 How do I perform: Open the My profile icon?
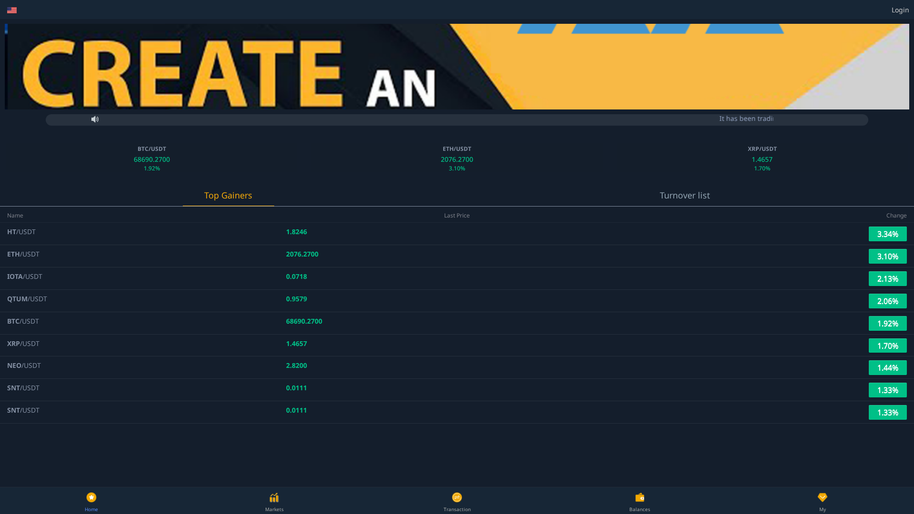click(822, 497)
